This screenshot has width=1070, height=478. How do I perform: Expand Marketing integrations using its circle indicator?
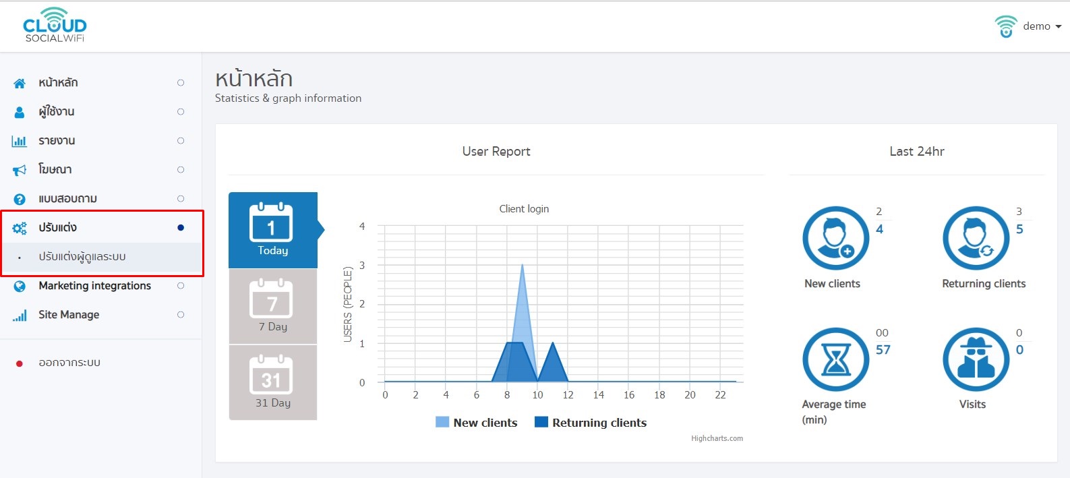point(181,286)
